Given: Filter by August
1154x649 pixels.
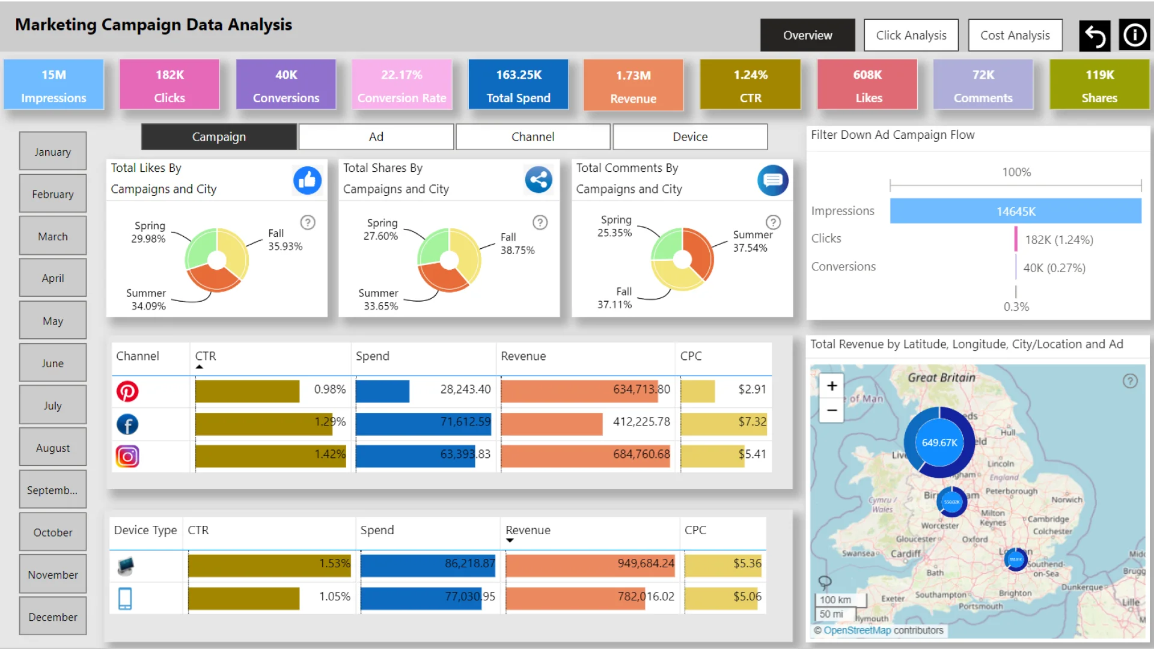Looking at the screenshot, I should pos(53,448).
